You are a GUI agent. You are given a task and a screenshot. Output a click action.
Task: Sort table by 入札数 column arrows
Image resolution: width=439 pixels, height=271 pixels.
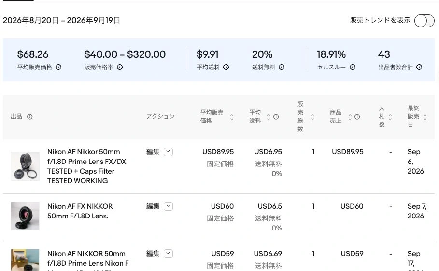point(390,117)
